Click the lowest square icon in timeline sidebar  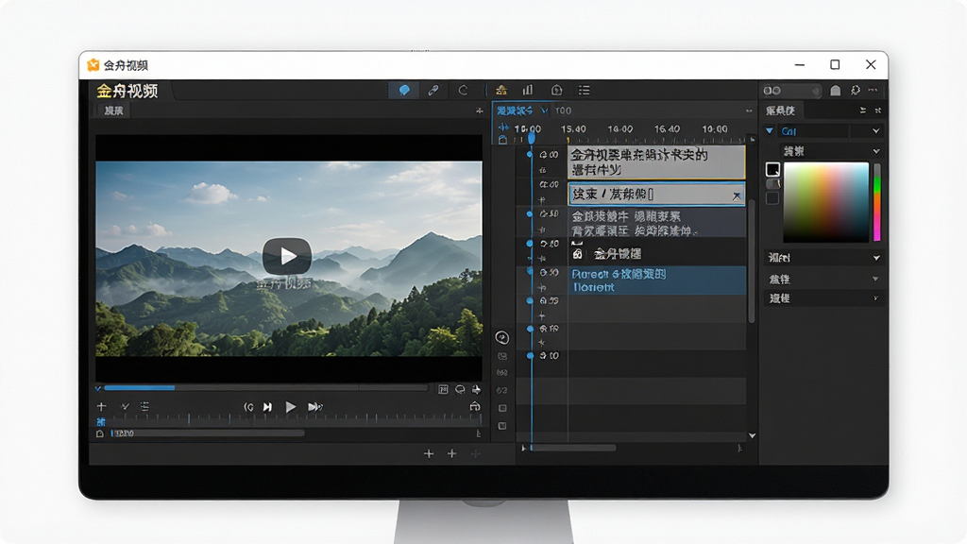tap(502, 426)
